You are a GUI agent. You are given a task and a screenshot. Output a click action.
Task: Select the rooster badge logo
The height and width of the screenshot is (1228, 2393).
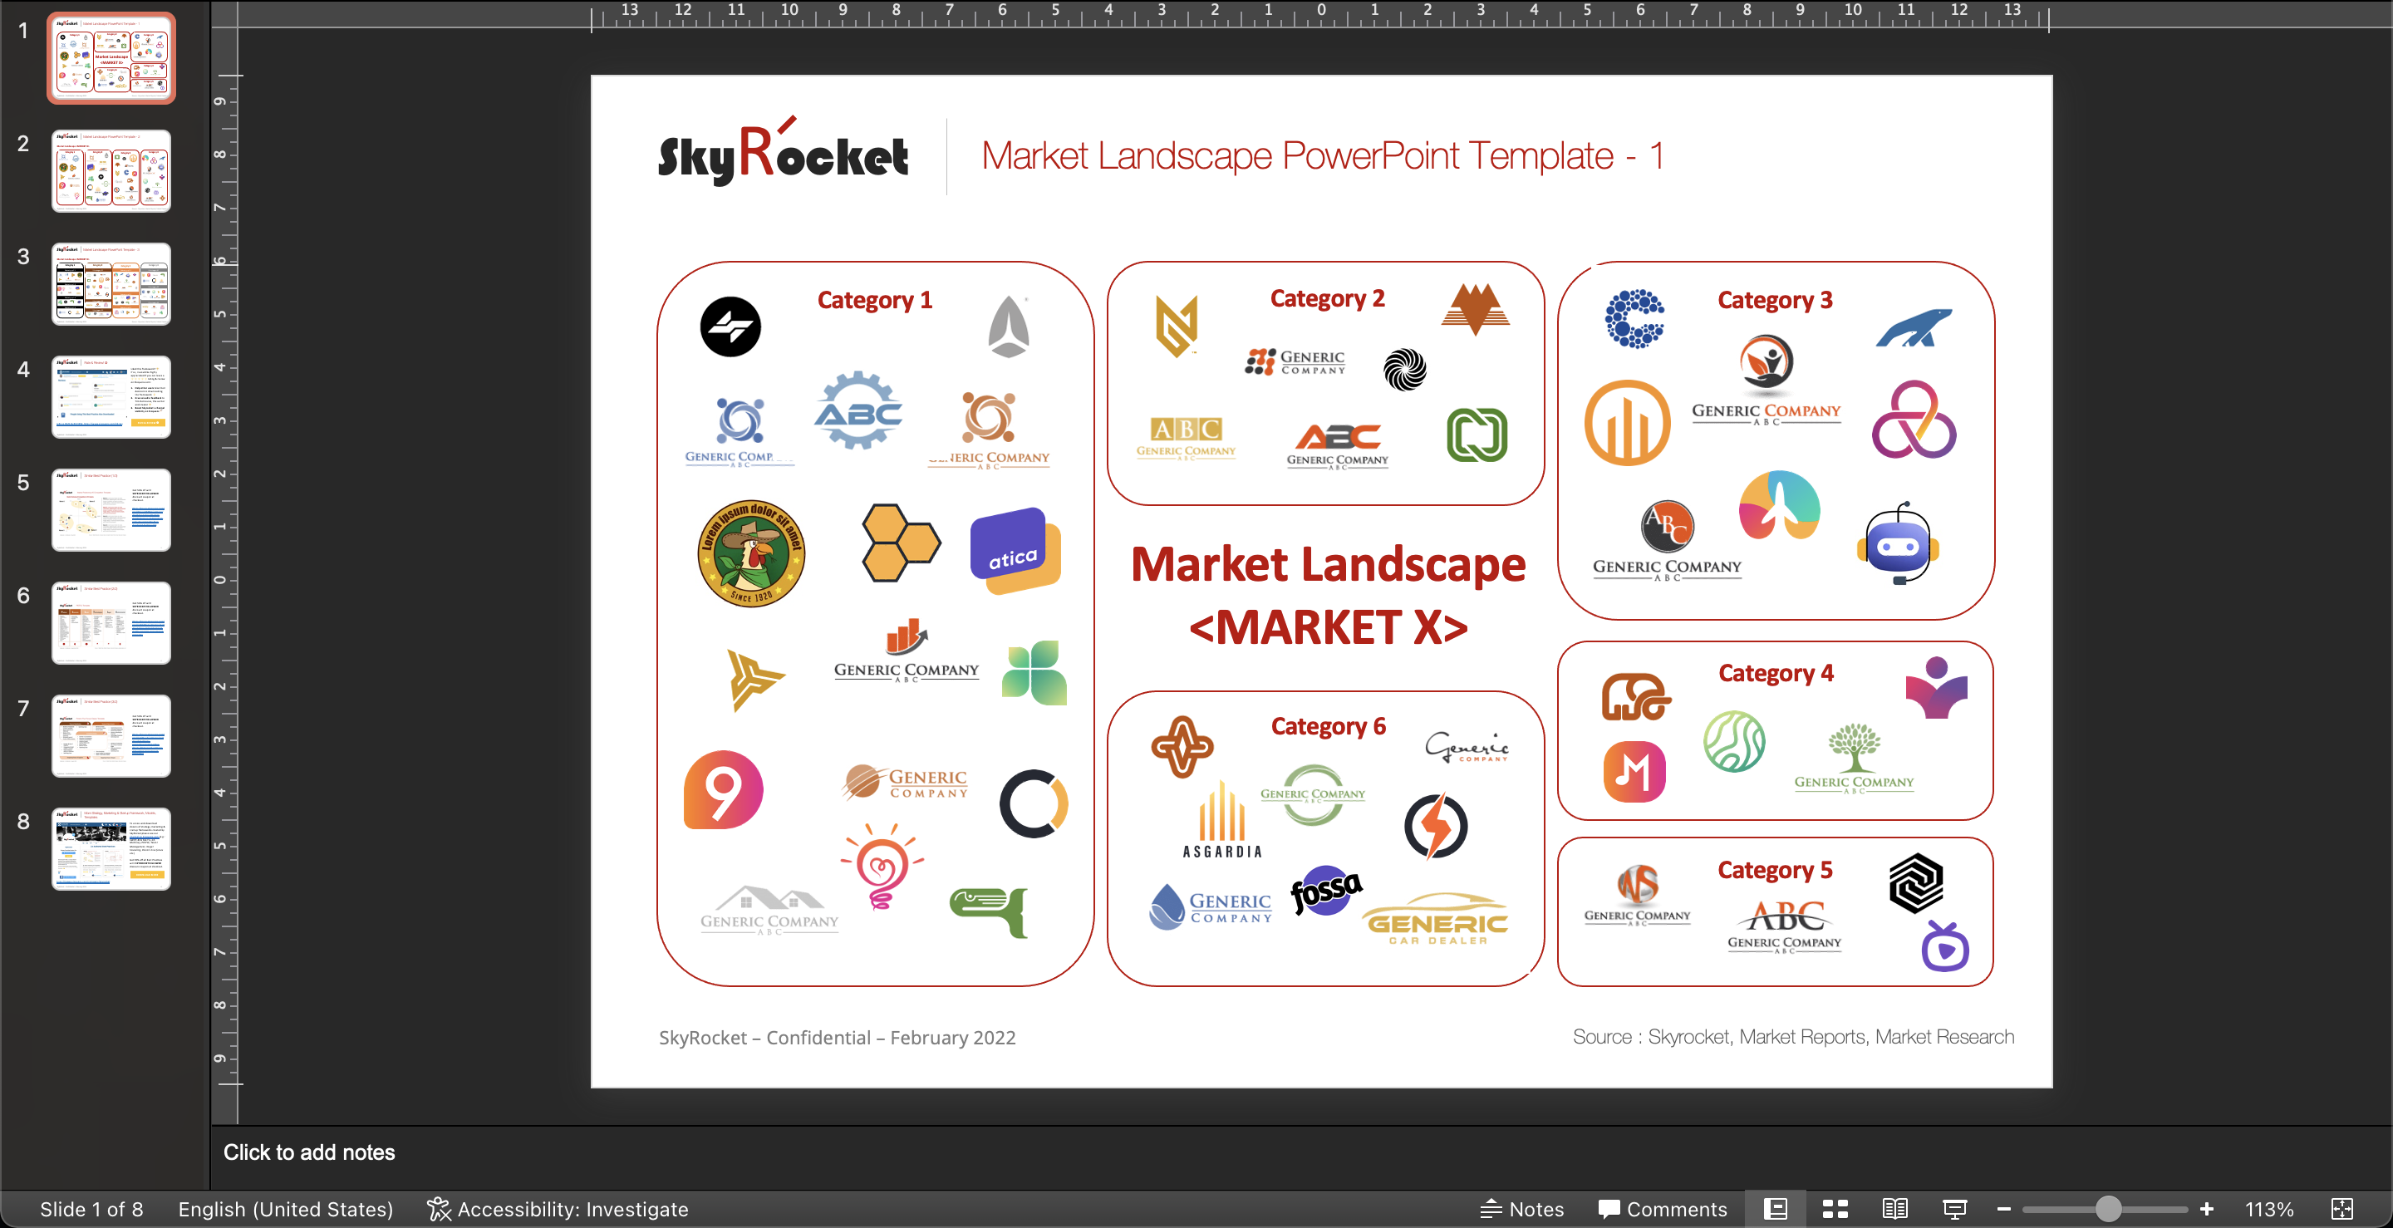(750, 553)
